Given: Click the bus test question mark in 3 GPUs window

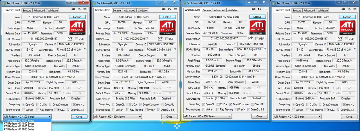Looking at the screenshot, I should coord(265,50).
